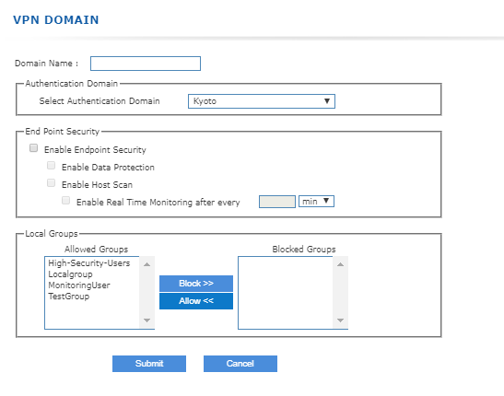Click Allowed Groups scroll up arrow

(x=147, y=264)
